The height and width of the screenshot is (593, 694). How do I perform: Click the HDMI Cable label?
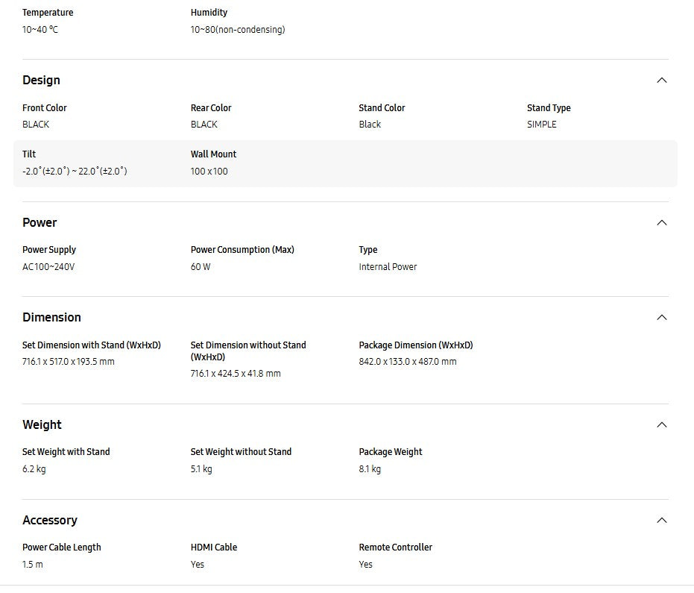coord(214,547)
